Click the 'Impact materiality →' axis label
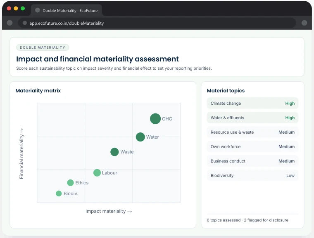The height and width of the screenshot is (238, 314). click(109, 211)
